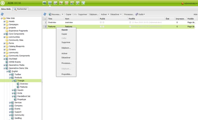Switch to the Rechercher tab
Viewport: 198px width, 120px height.
click(x=20, y=9)
